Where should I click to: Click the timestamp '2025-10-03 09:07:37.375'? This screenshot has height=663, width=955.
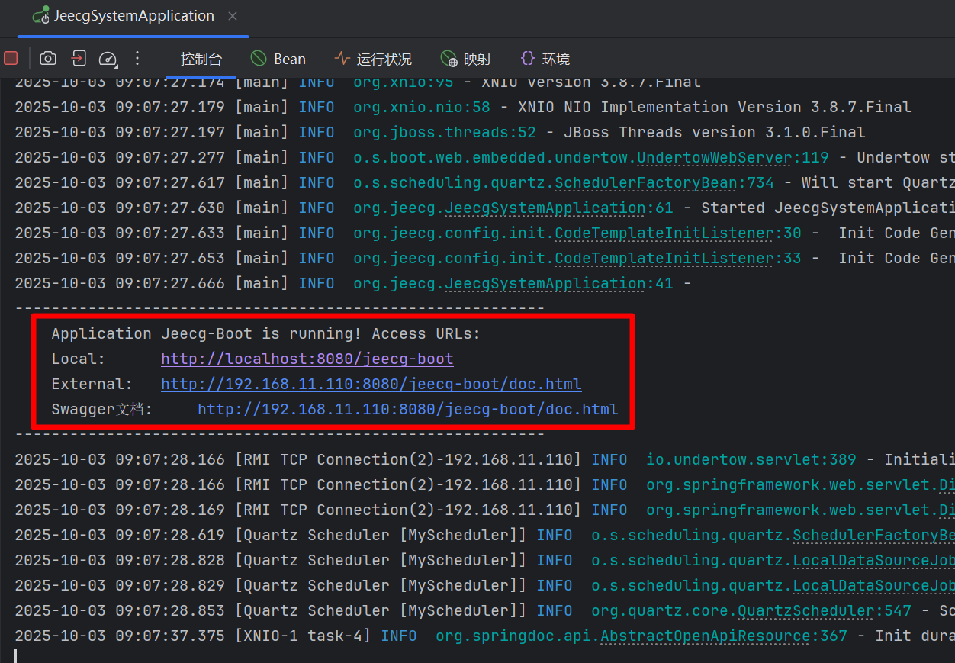(120, 636)
